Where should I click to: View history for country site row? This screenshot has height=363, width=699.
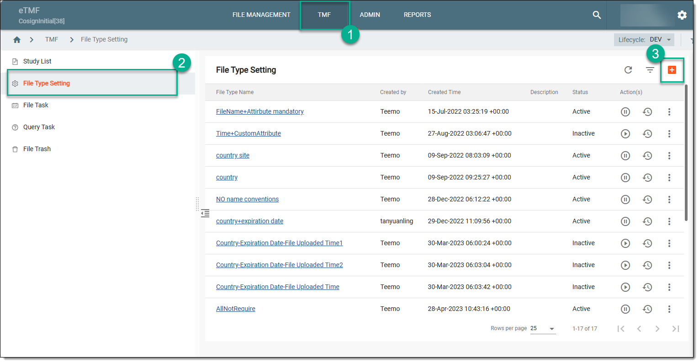coord(647,156)
